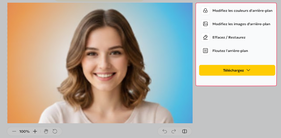The height and width of the screenshot is (138, 281).
Task: Click the zoom out minus icon
Action: (14, 131)
